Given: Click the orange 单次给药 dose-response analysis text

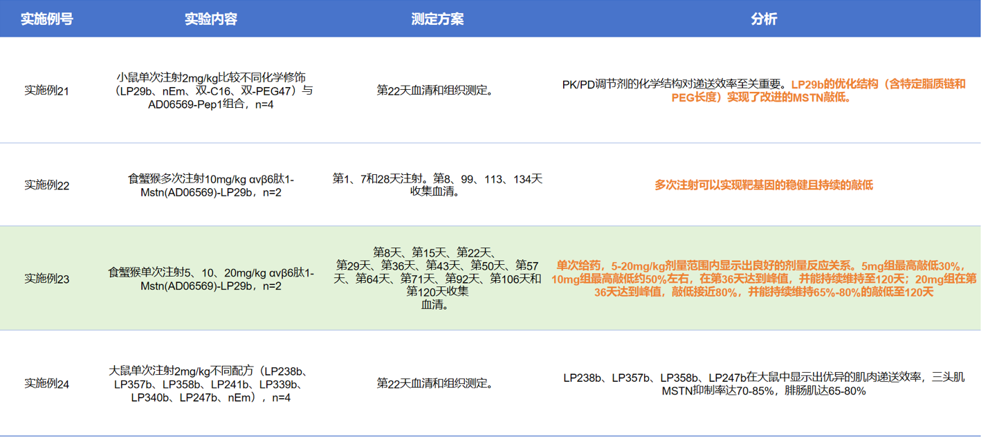Looking at the screenshot, I should (x=764, y=279).
